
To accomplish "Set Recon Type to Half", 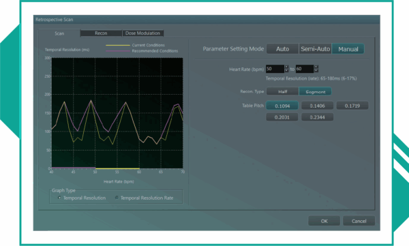I will [282, 91].
